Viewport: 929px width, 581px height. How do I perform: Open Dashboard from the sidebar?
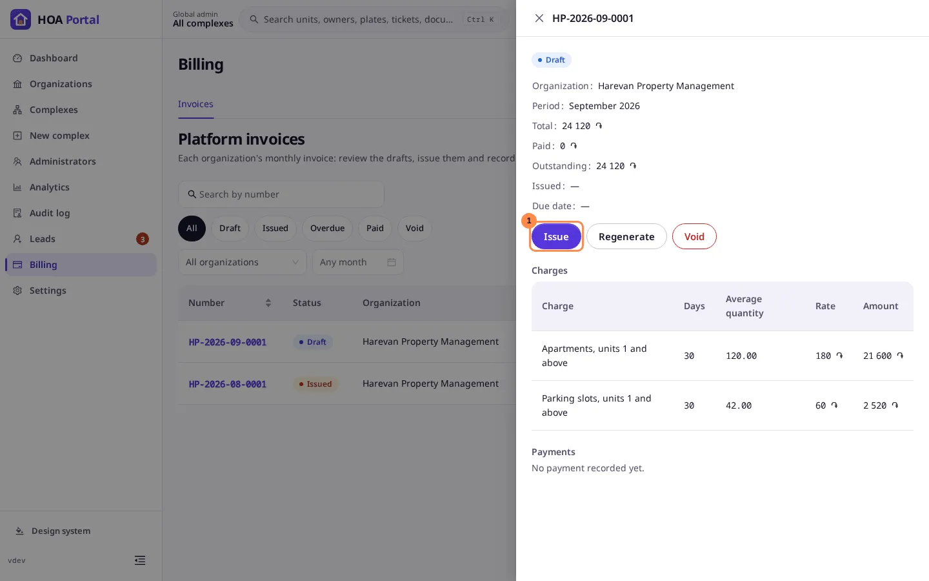point(81,58)
